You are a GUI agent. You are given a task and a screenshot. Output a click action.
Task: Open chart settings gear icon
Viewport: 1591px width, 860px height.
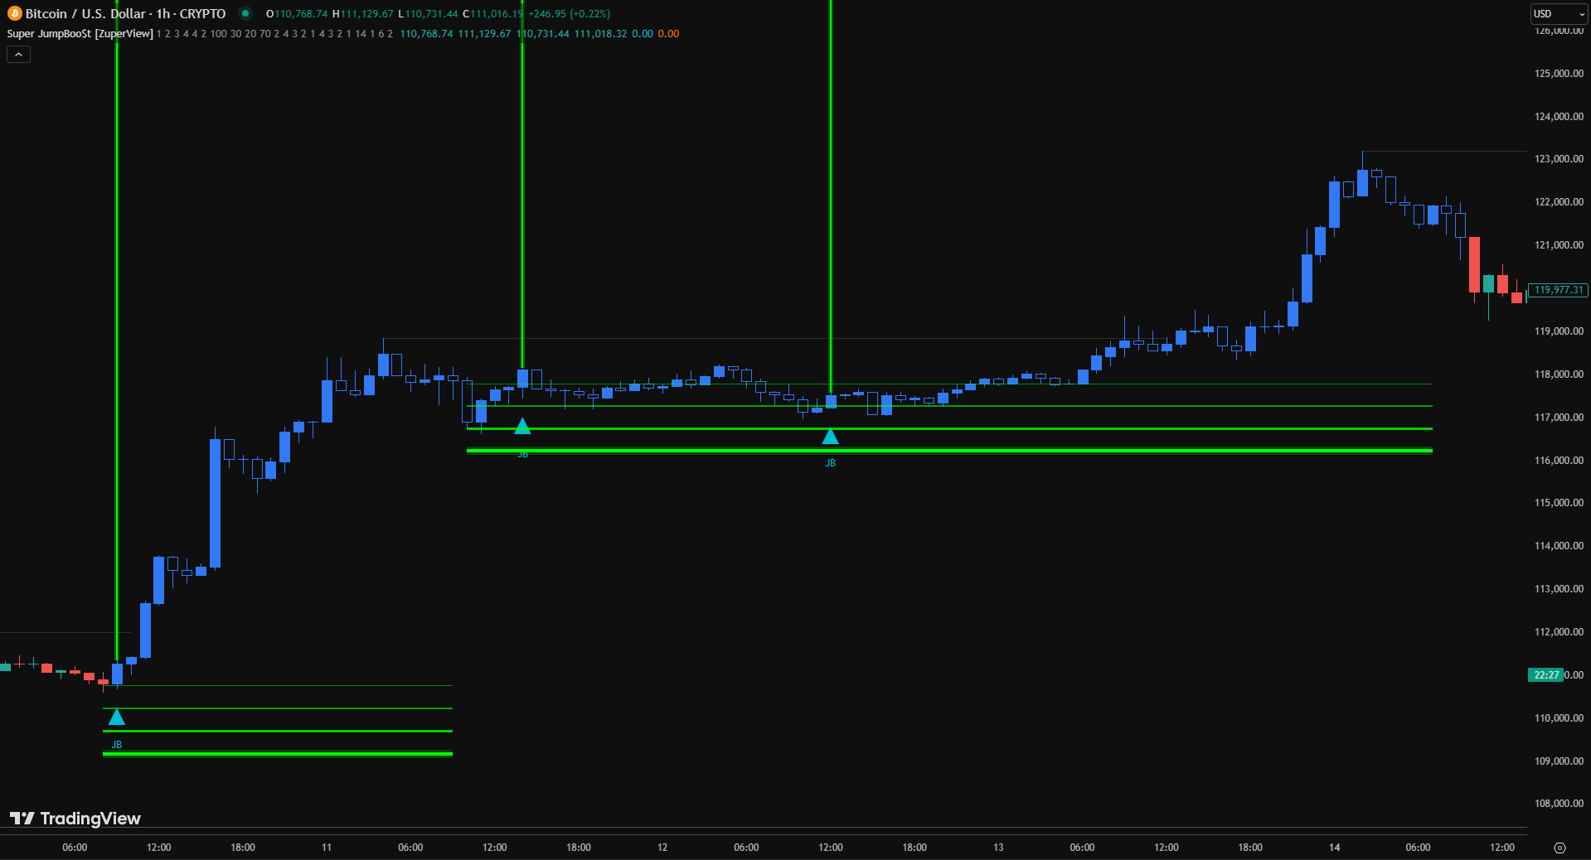[1559, 848]
